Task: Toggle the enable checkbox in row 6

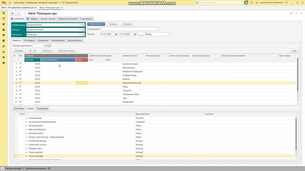Action: [20, 83]
